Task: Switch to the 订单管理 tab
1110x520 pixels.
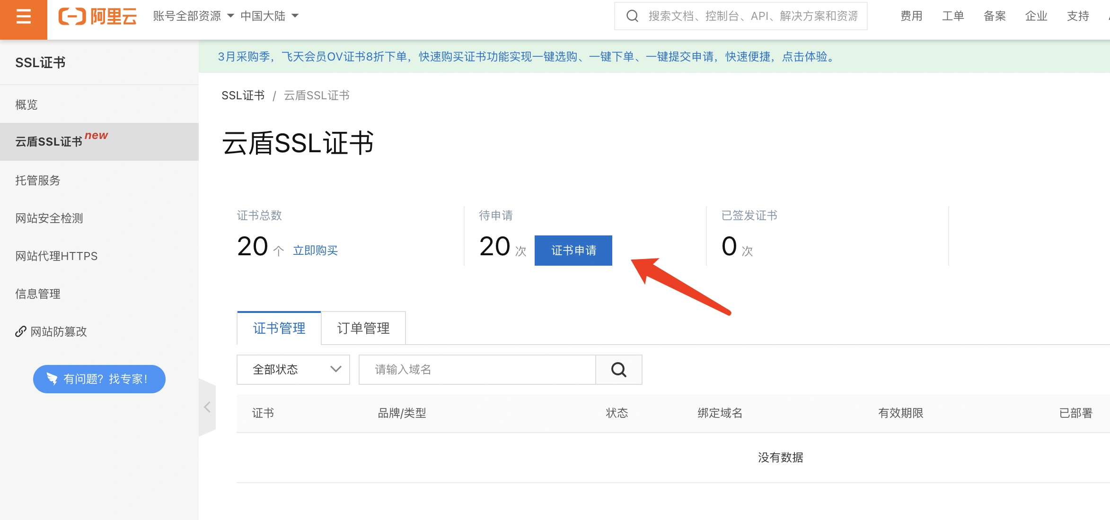Action: [363, 328]
